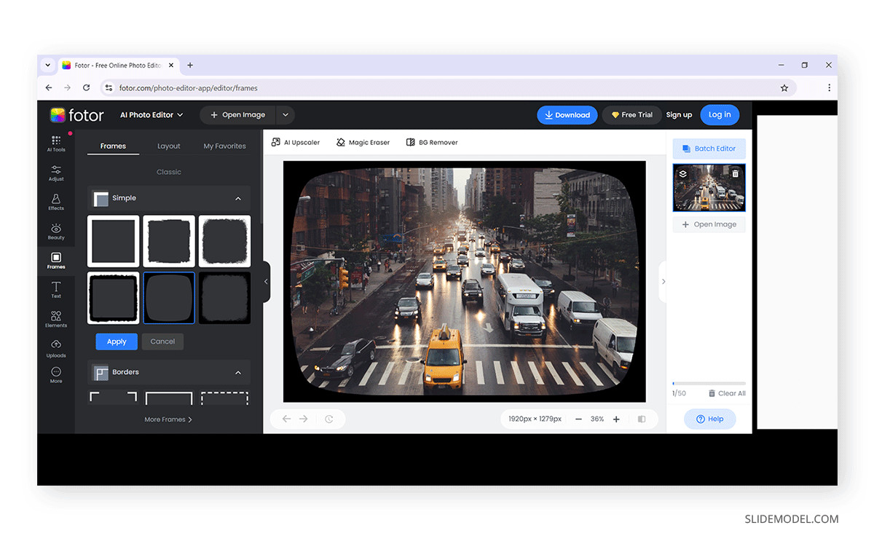Click the Free Trial button
874x541 pixels.
tap(631, 115)
